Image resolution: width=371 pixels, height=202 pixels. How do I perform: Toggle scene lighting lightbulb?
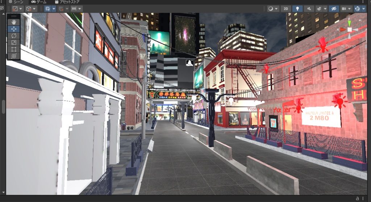[x=297, y=9]
